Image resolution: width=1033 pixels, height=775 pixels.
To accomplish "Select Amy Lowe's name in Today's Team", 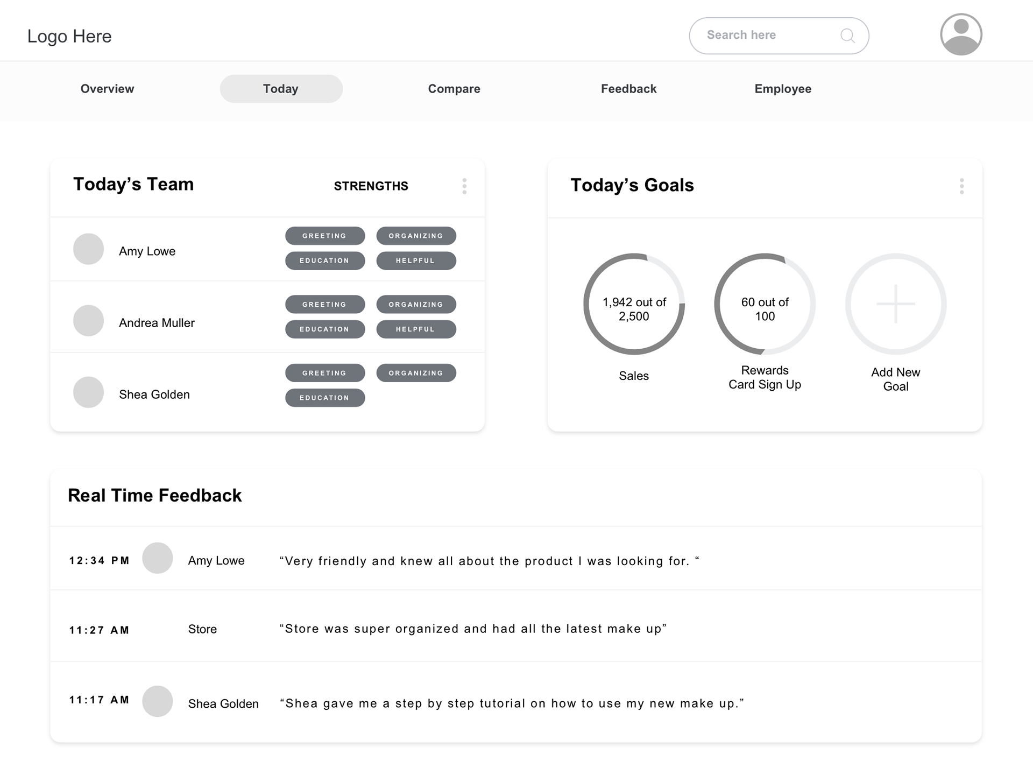I will click(x=147, y=251).
